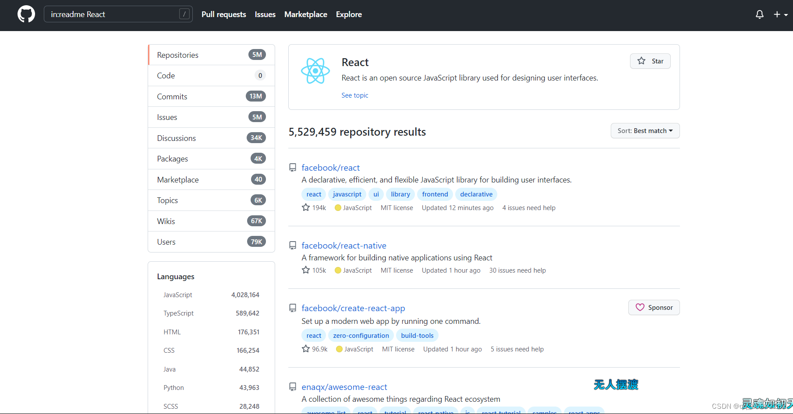
Task: Click react tag under create-react-app
Action: pyautogui.click(x=314, y=336)
